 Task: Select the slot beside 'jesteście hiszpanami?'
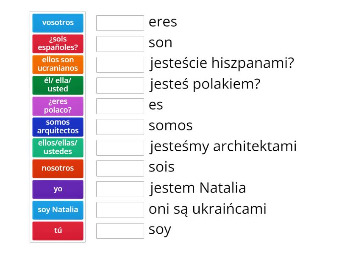120,65
